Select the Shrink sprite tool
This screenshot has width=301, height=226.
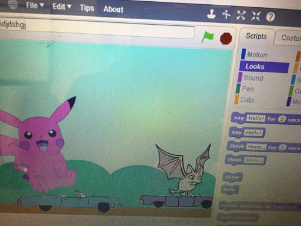tap(256, 16)
